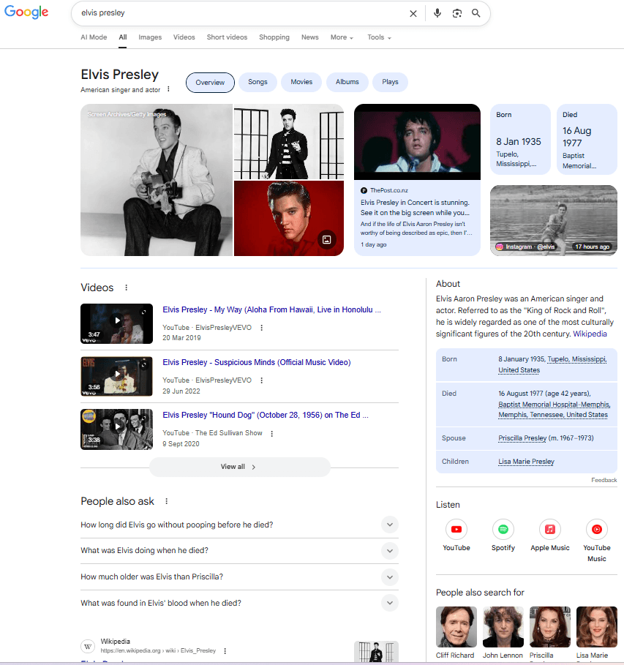Open three-dot menu beside Wikipedia result
This screenshot has height=665, width=624.
pyautogui.click(x=225, y=650)
